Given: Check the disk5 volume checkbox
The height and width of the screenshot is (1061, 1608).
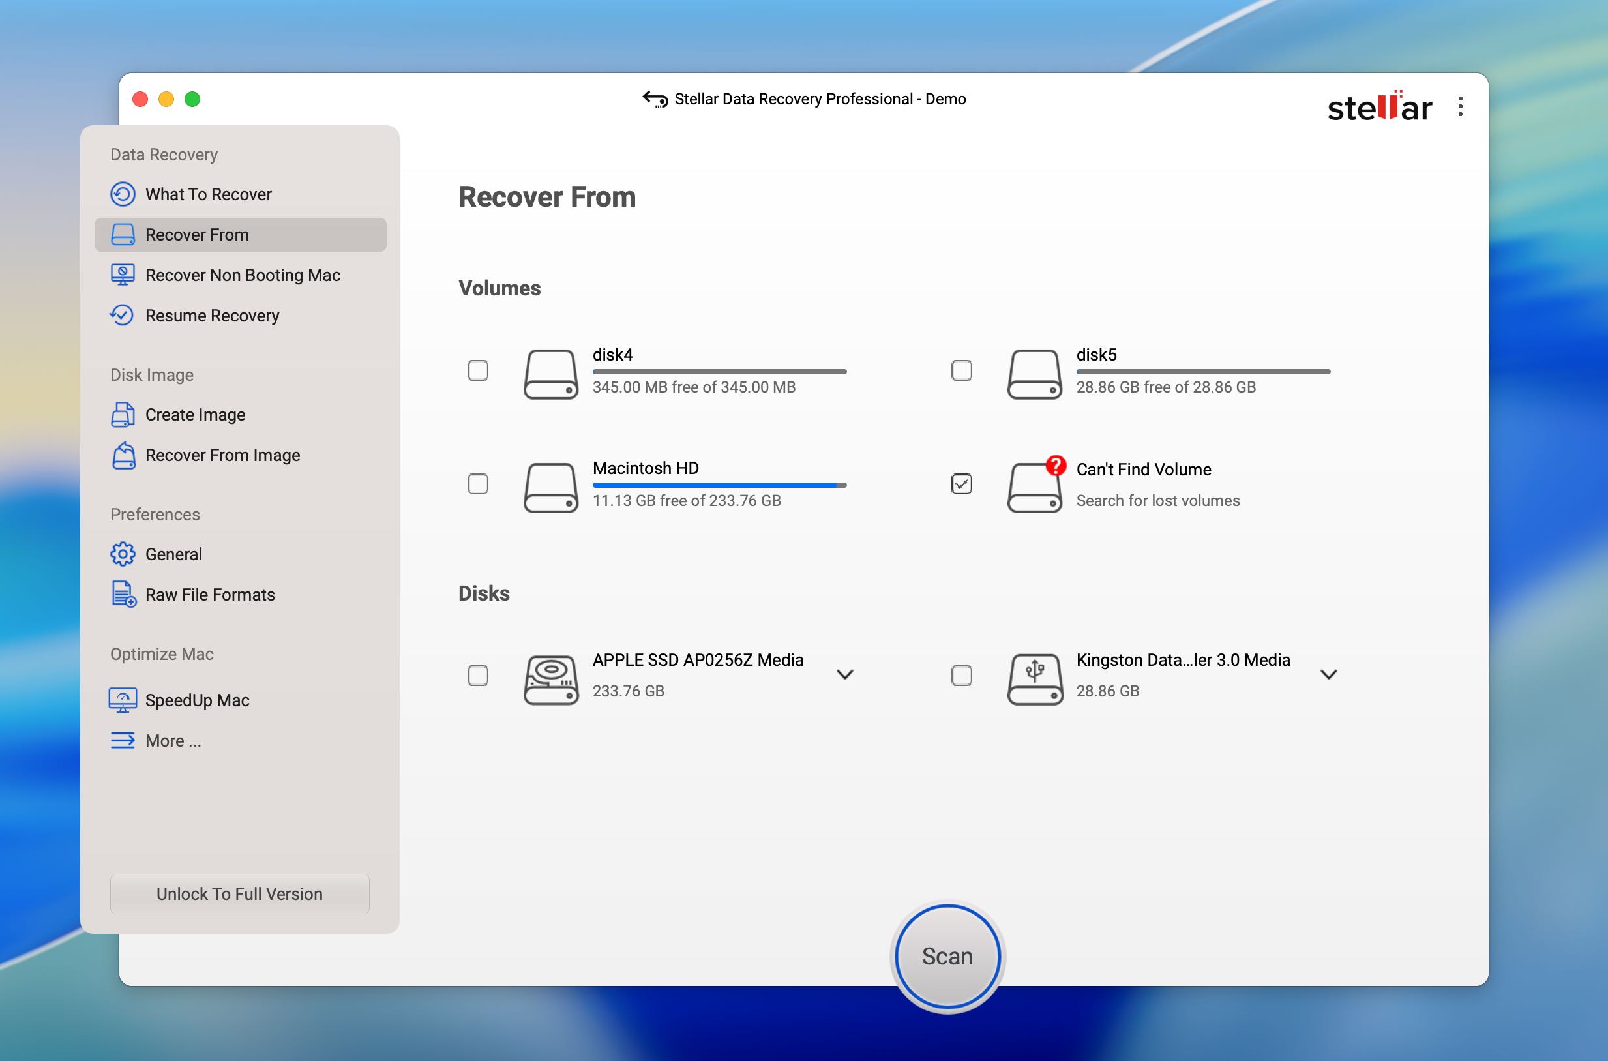Looking at the screenshot, I should 961,370.
